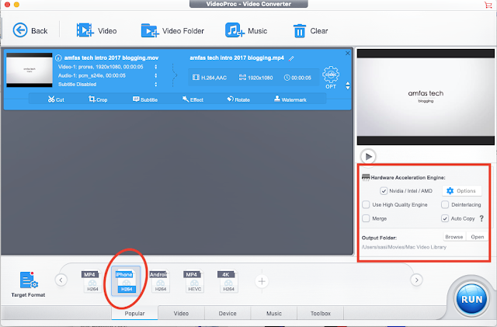Open the Effect tool
Image resolution: width=497 pixels, height=327 pixels.
pos(193,99)
